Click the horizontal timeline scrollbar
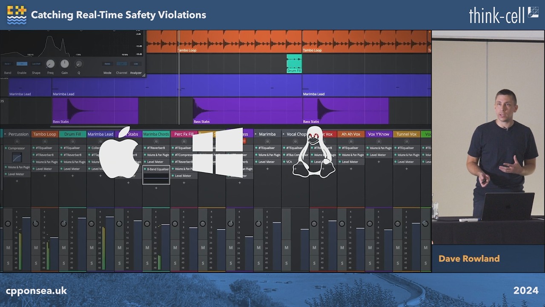This screenshot has width=545, height=307. point(89,127)
